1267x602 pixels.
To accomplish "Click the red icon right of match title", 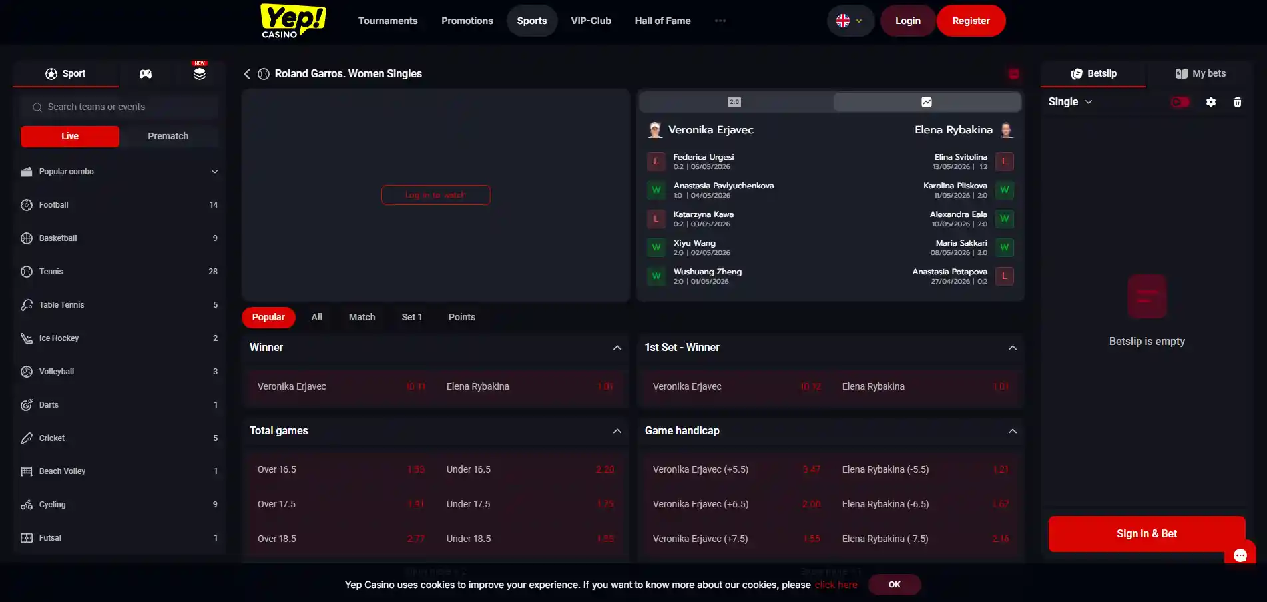I will (x=1013, y=74).
